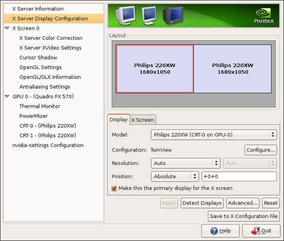Collapse the X Screen 0 tree node
Image resolution: width=284 pixels, height=241 pixels.
click(x=7, y=28)
